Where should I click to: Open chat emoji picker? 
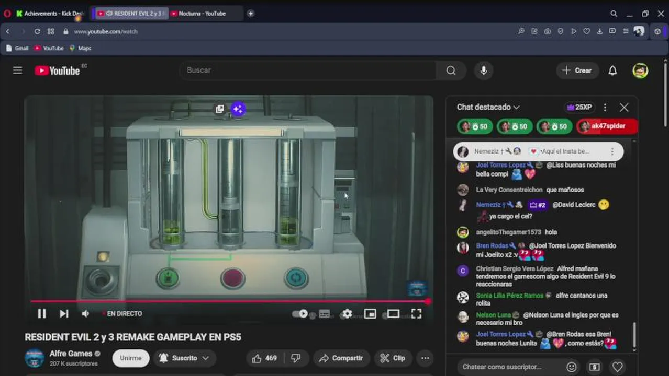click(x=572, y=367)
